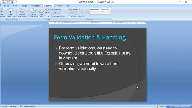Click the Record Narration microphone icon
Screen dimensions: 192x108
46,10
